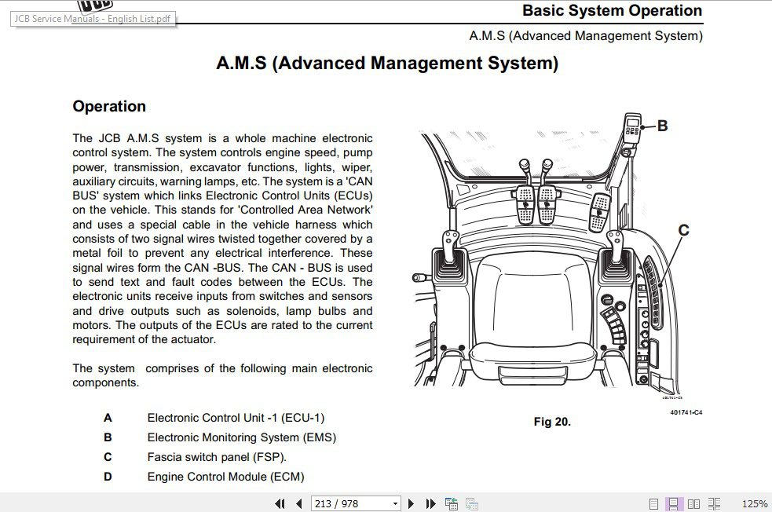The height and width of the screenshot is (512, 772).
Task: Click the figure reference number 401741-C4
Action: (x=686, y=412)
